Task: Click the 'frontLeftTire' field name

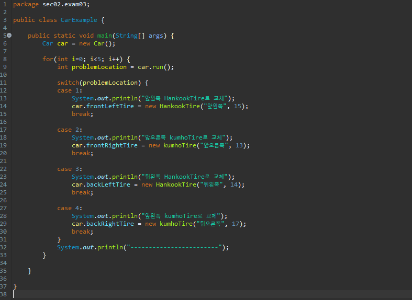Action: point(110,106)
